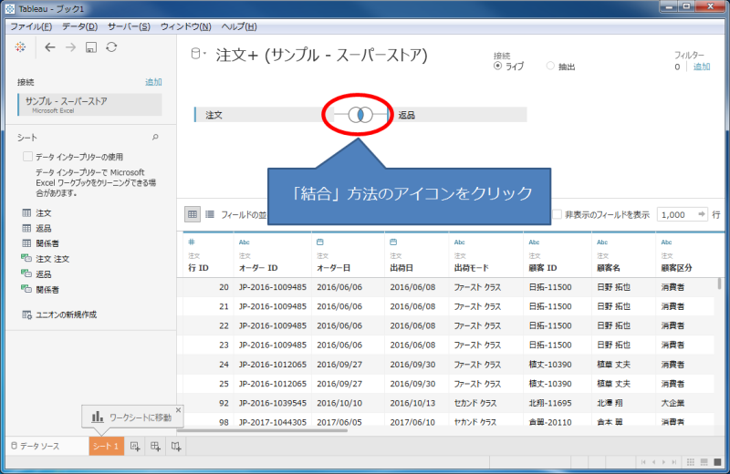
Task: Go back with the left arrow icon
Action: 50,47
